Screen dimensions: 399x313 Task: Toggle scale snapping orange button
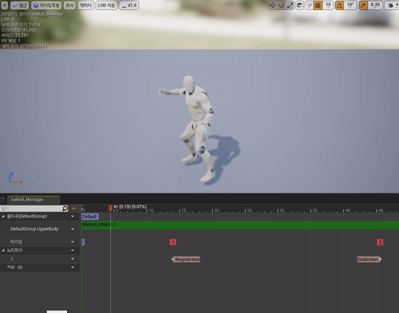363,5
